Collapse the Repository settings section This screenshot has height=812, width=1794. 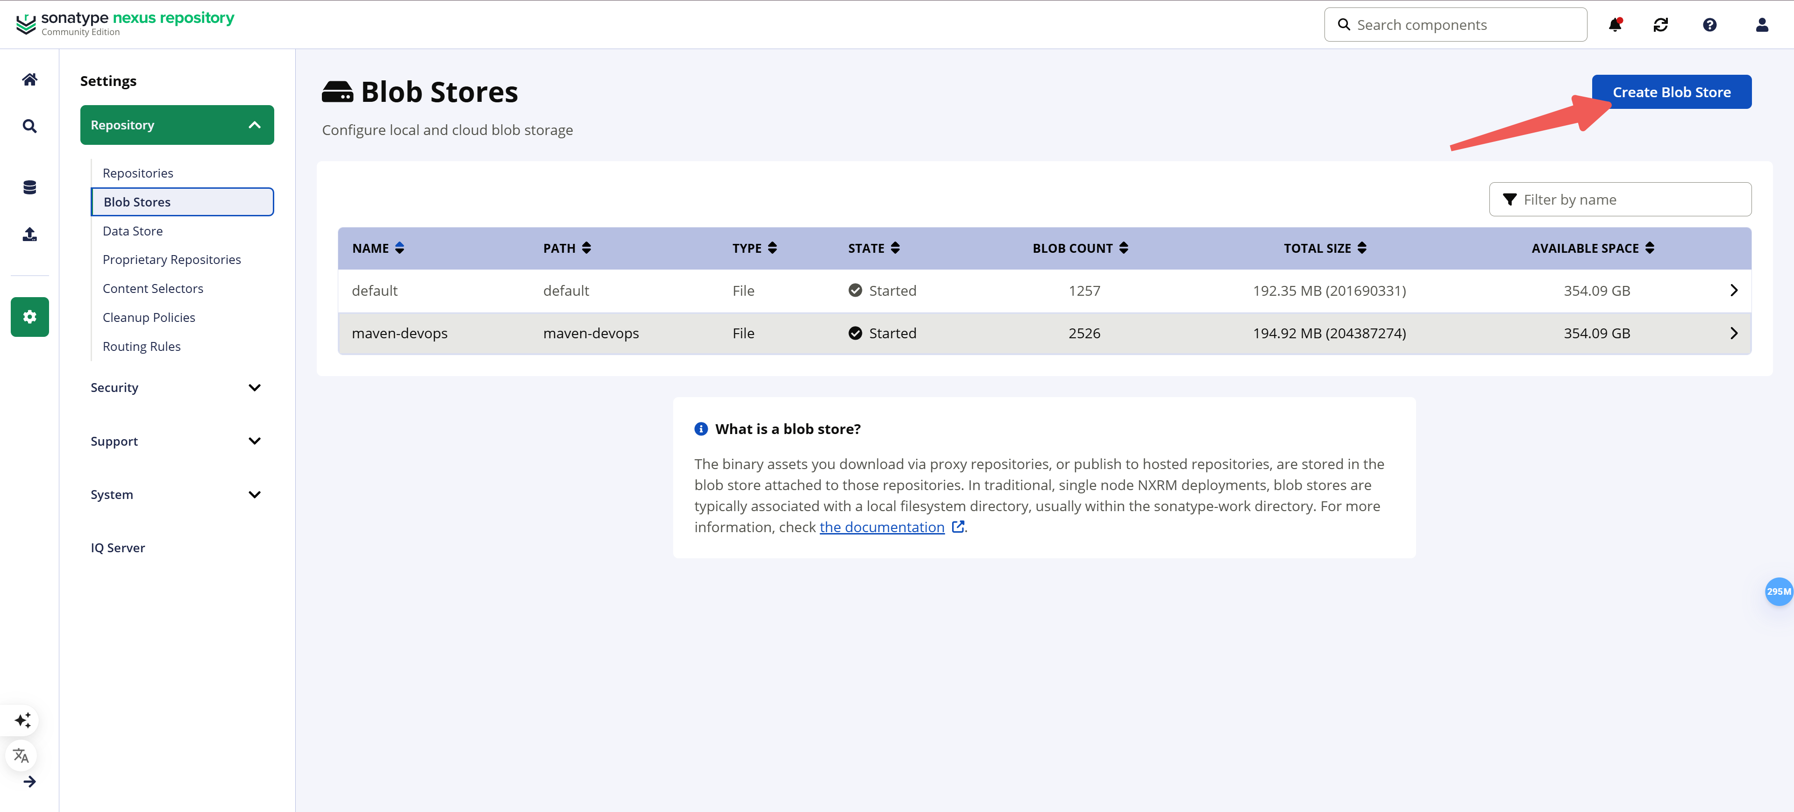point(177,125)
